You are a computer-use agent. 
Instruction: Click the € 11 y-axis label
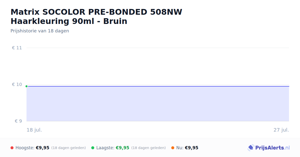click(17, 48)
